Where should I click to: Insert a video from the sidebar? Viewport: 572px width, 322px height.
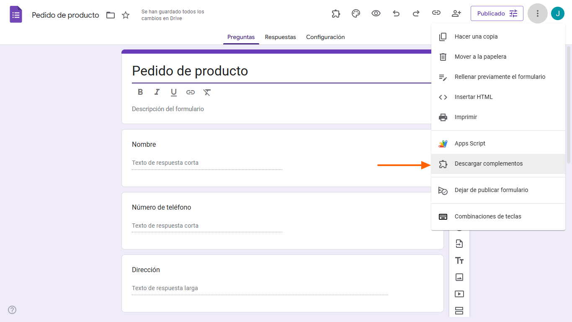tap(459, 294)
